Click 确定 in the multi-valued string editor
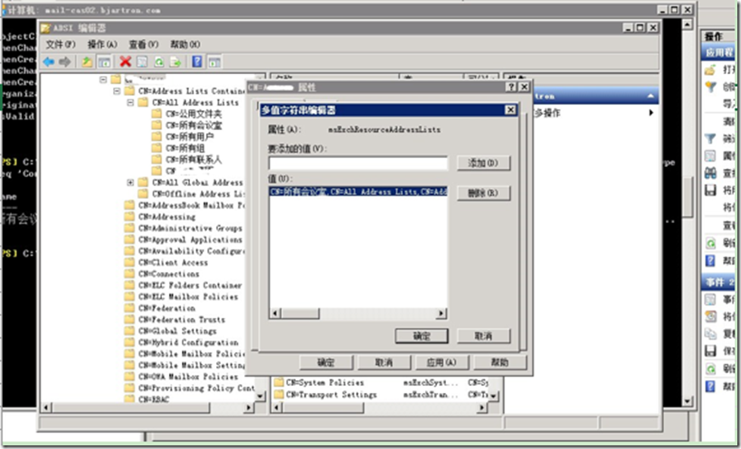 [x=422, y=336]
